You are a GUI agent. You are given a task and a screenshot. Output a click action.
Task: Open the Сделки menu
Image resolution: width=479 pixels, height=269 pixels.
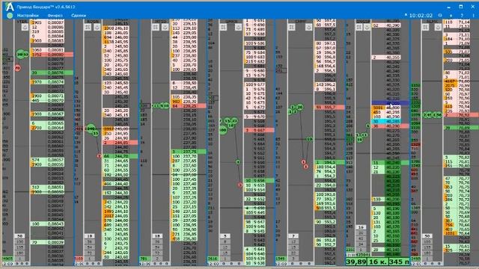coord(79,15)
